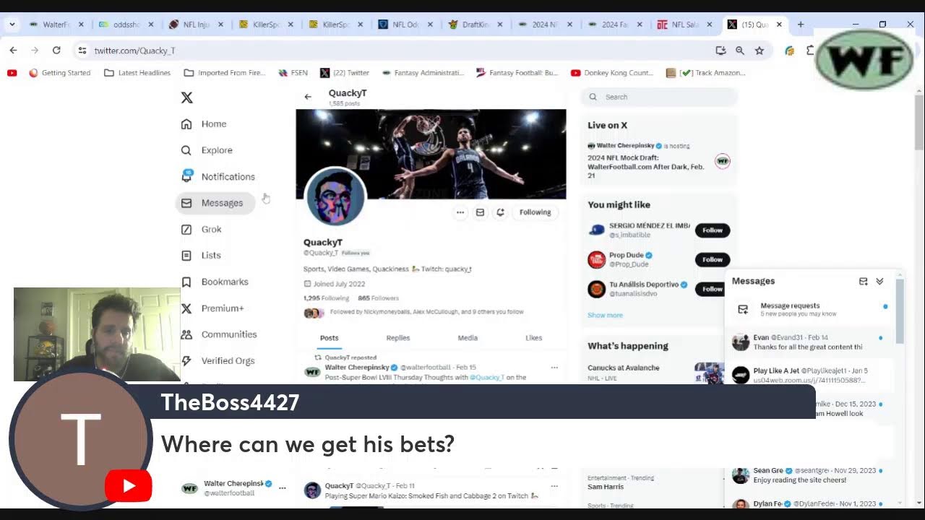925x520 pixels.
Task: Open new message compose icon in Messages
Action: click(863, 282)
